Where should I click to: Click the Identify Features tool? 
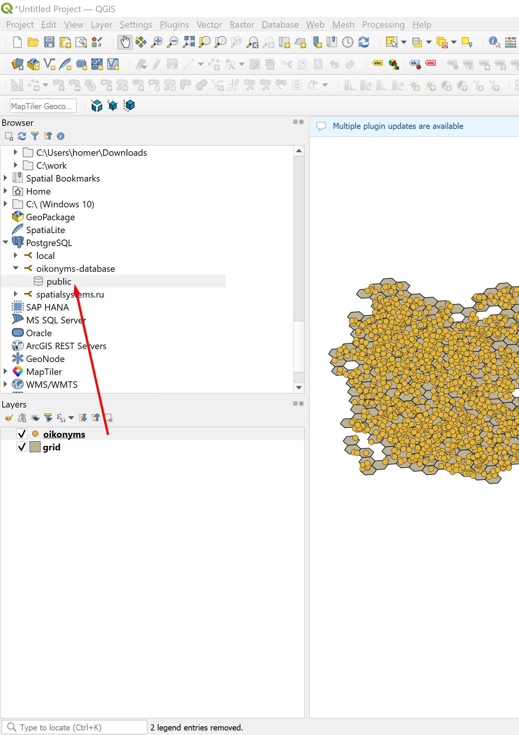pos(494,42)
